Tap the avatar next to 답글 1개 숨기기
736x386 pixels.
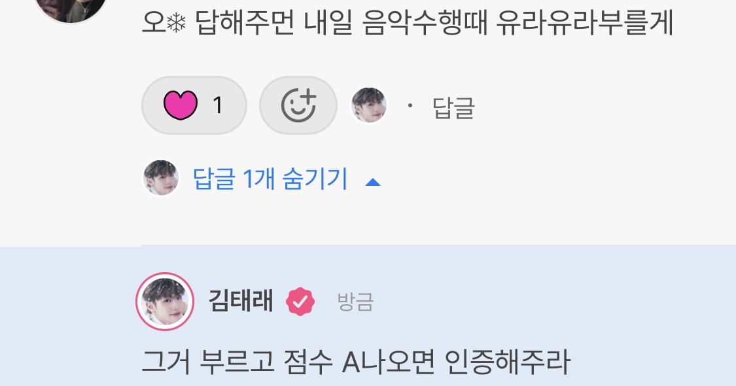pyautogui.click(x=161, y=178)
